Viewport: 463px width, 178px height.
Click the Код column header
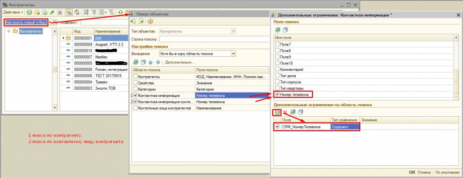click(x=83, y=31)
